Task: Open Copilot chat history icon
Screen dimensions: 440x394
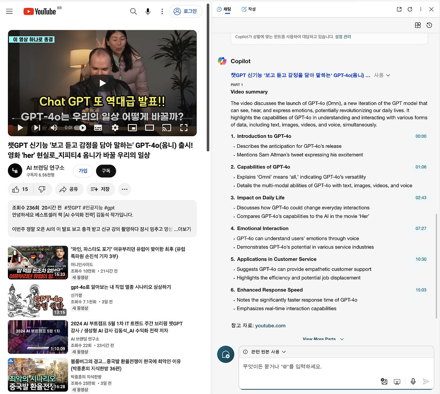Action: click(429, 25)
